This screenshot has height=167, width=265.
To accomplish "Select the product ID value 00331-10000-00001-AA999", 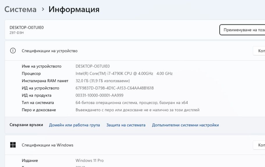I will pyautogui.click(x=99, y=95).
